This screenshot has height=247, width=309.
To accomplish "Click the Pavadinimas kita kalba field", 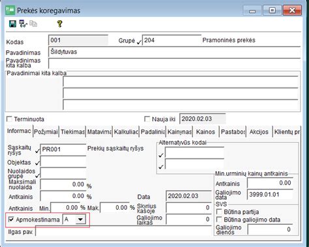I will [x=174, y=63].
